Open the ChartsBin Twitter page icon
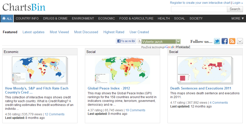The image size is (246, 128). click(x=217, y=41)
